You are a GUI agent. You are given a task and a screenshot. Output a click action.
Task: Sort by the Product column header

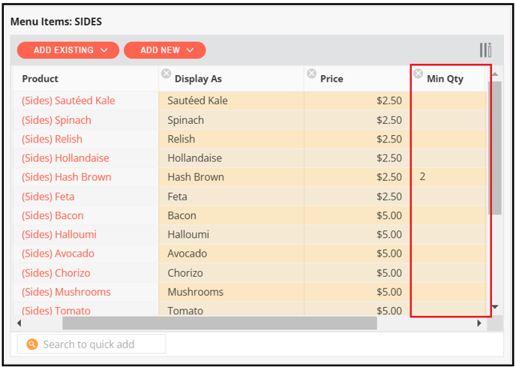(40, 79)
